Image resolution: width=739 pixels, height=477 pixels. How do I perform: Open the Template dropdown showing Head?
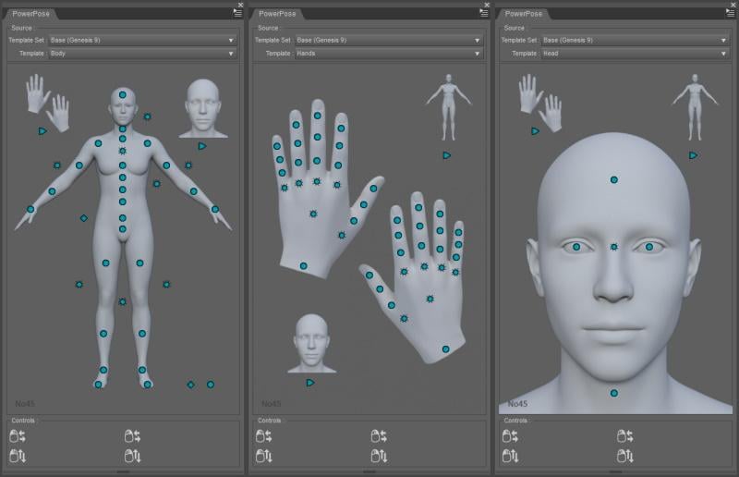tap(635, 54)
